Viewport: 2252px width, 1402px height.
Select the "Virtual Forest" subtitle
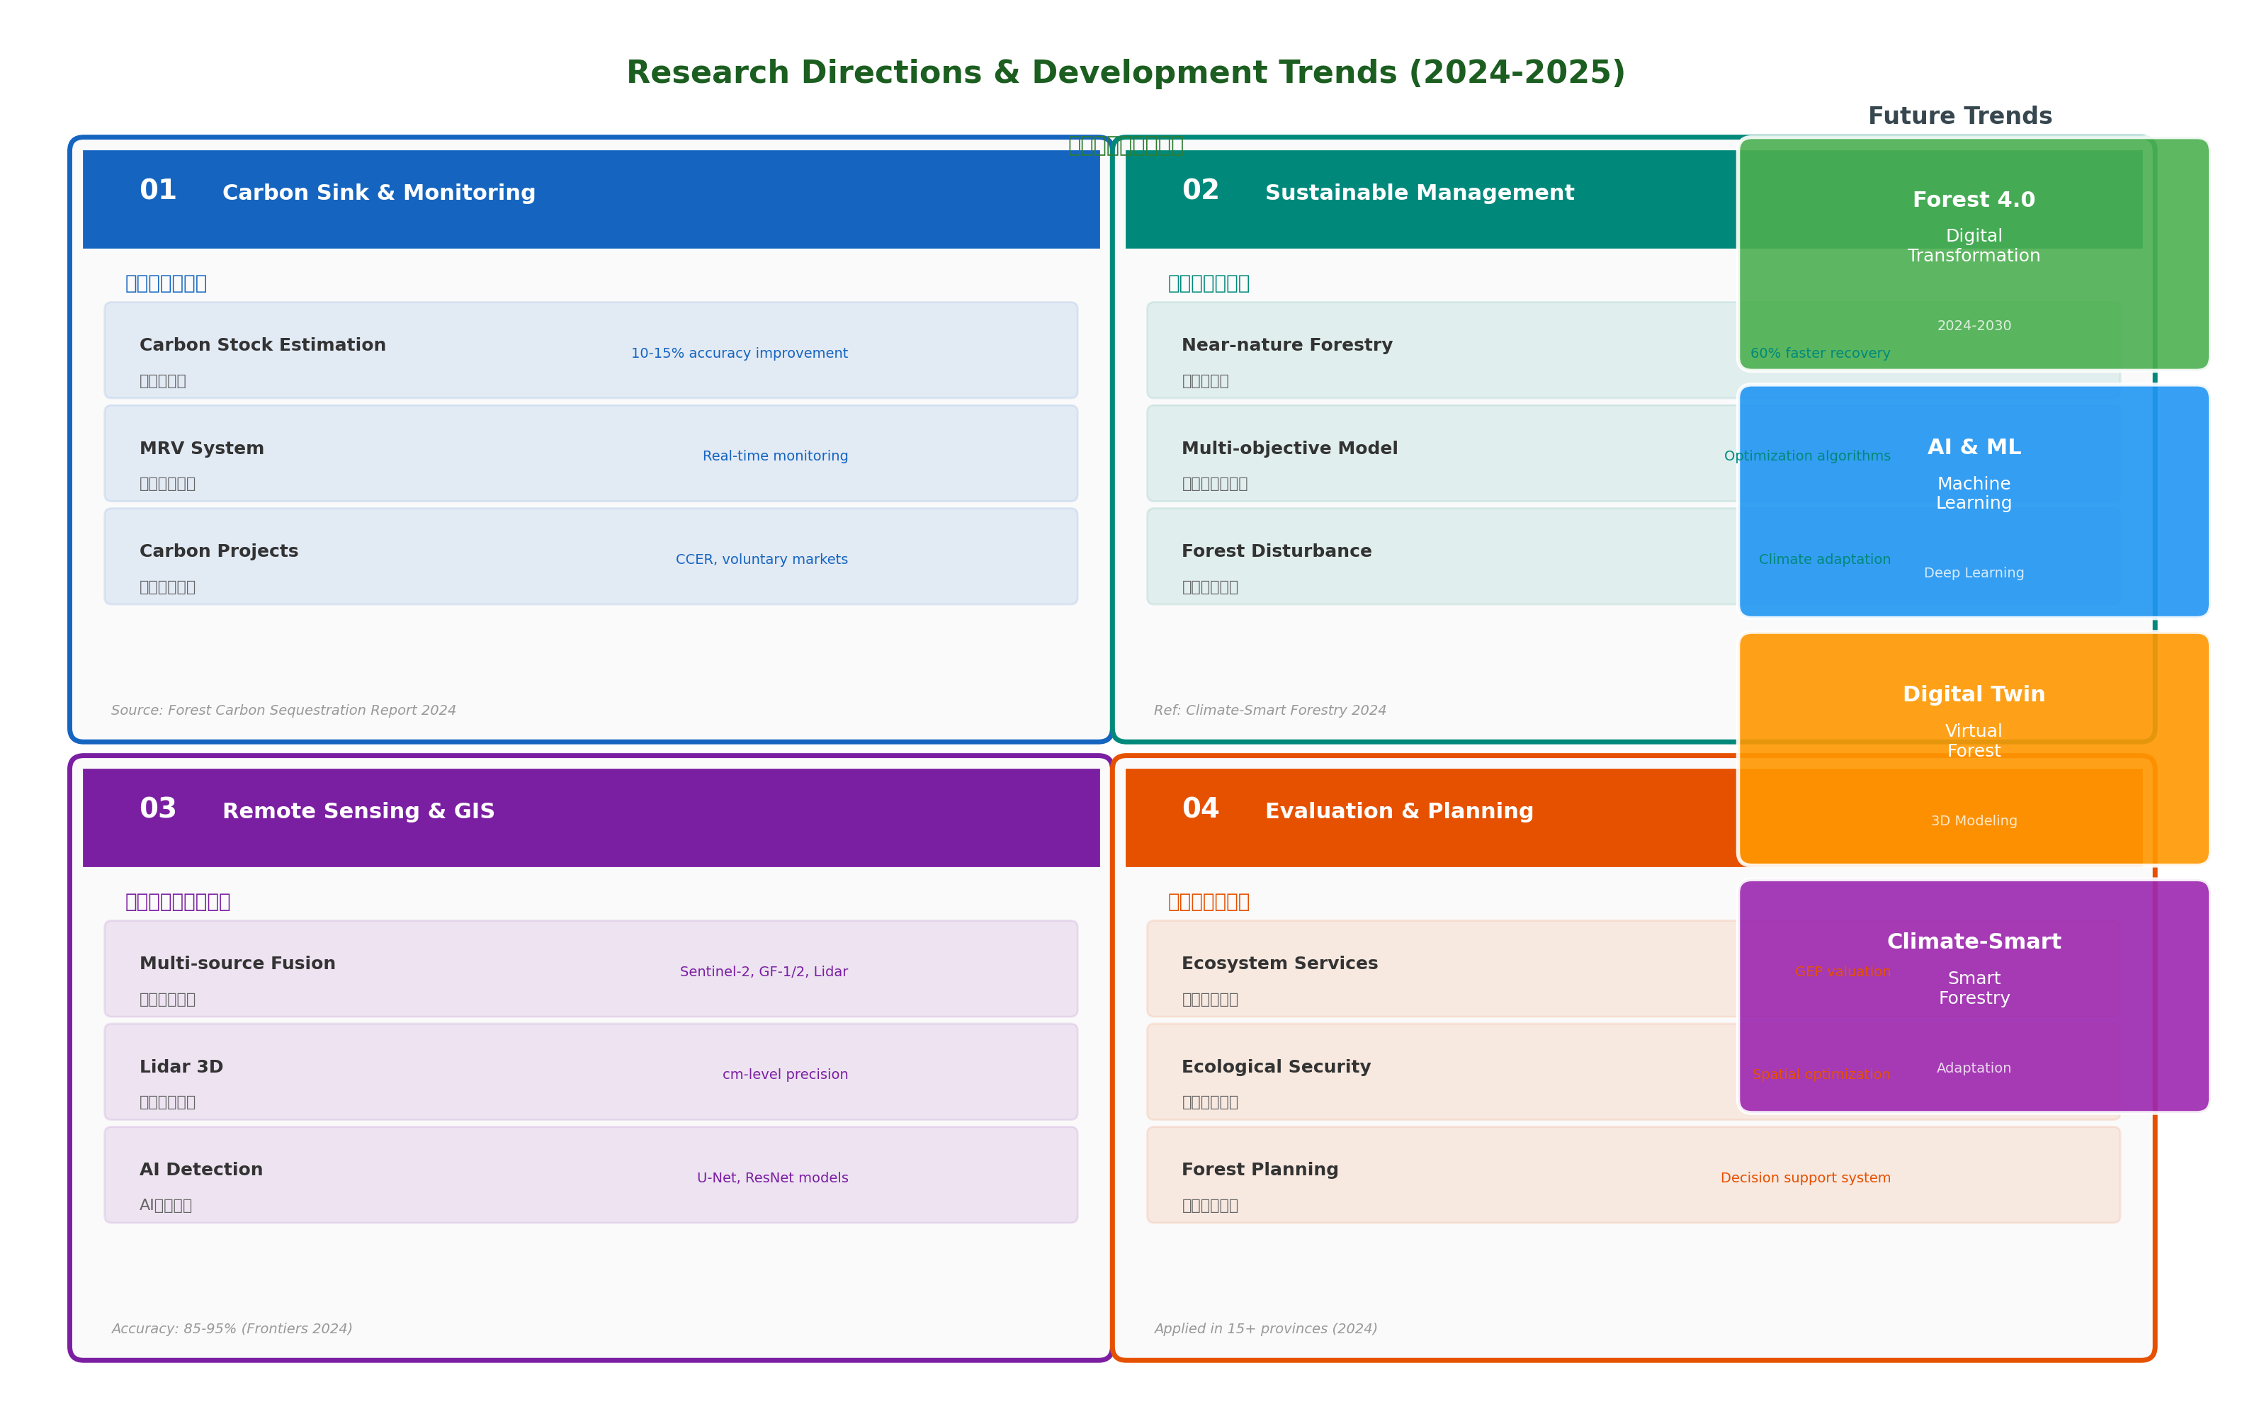pyautogui.click(x=1974, y=741)
